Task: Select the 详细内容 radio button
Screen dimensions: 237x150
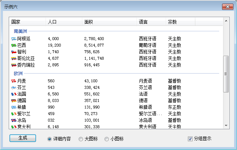Action: click(x=50, y=139)
